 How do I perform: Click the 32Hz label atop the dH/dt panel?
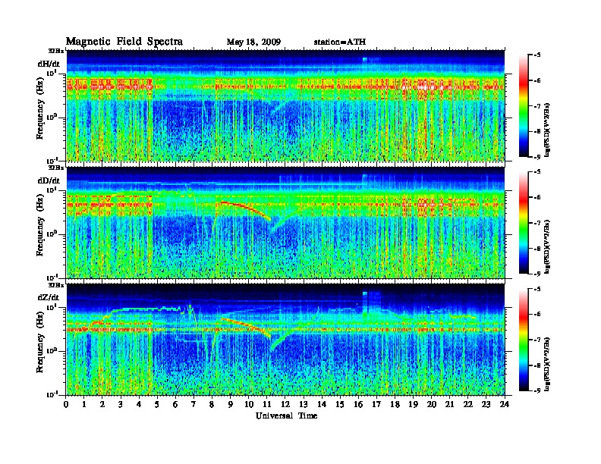point(56,51)
